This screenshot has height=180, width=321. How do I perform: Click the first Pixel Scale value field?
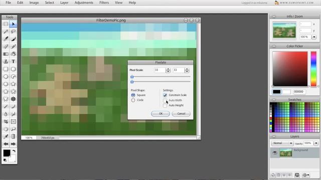(x=159, y=70)
